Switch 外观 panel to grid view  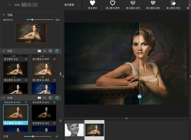[x=39, y=98]
